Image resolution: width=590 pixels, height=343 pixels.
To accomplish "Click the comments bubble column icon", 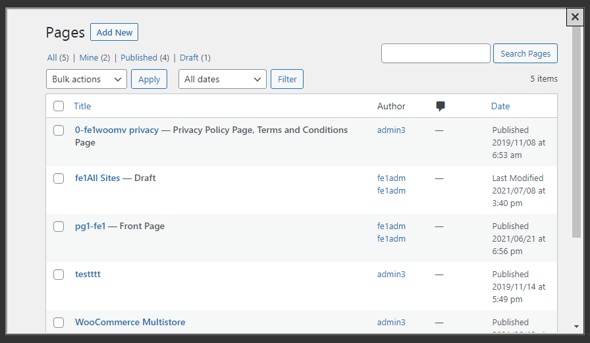I will pos(441,106).
